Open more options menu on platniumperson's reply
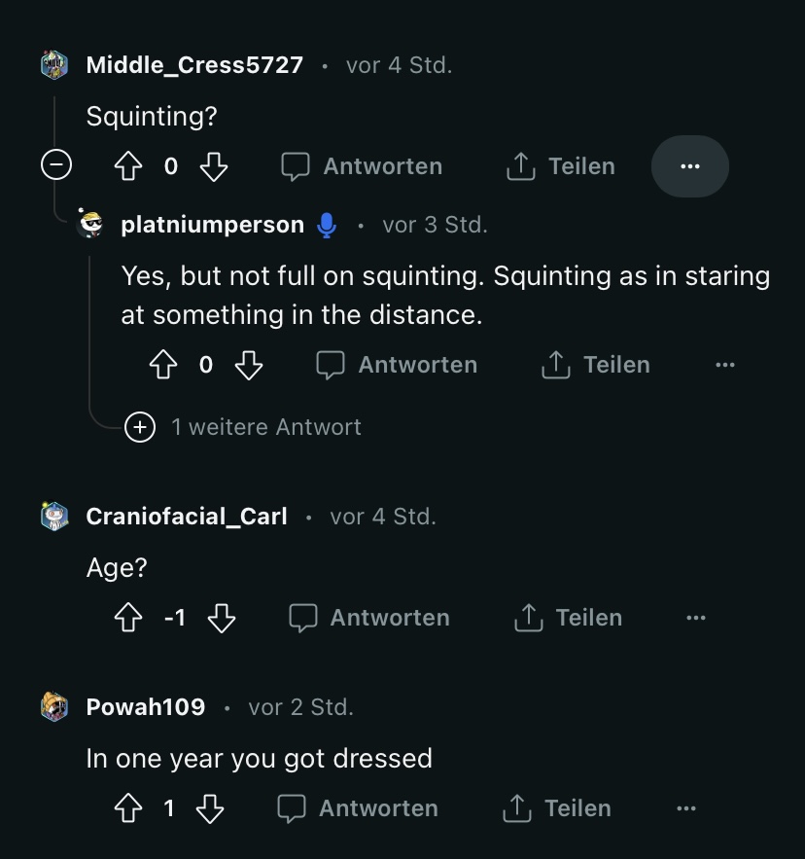 (x=725, y=365)
